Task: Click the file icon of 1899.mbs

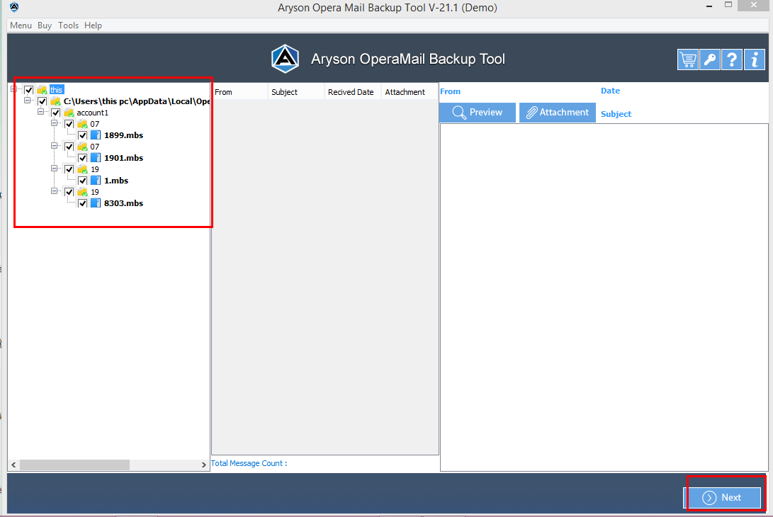Action: (96, 135)
